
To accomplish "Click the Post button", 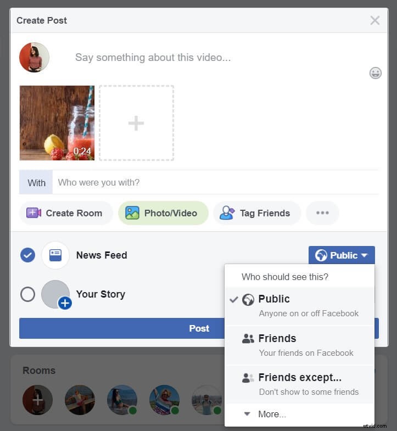I will coord(199,328).
